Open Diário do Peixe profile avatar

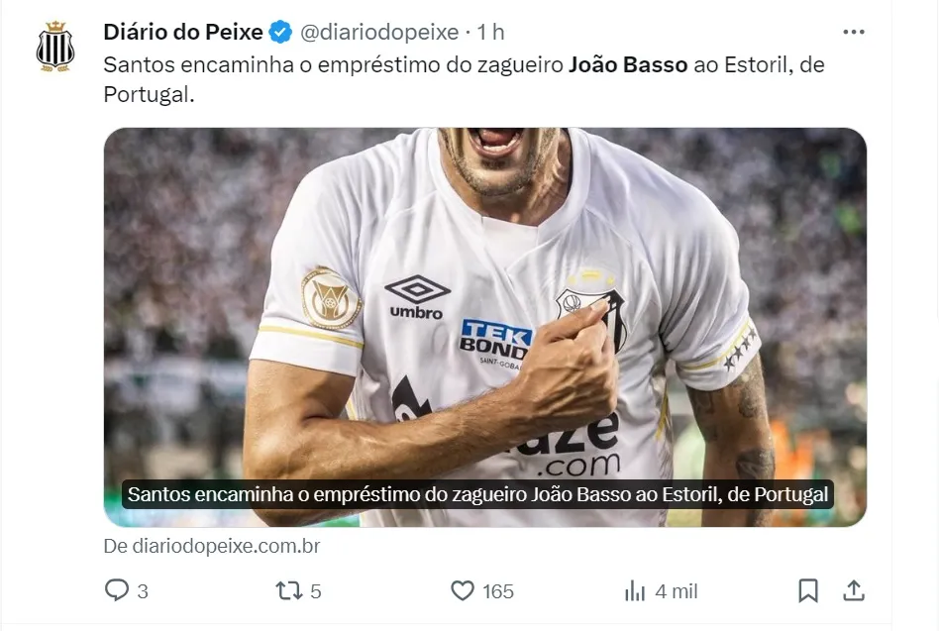pos(55,47)
